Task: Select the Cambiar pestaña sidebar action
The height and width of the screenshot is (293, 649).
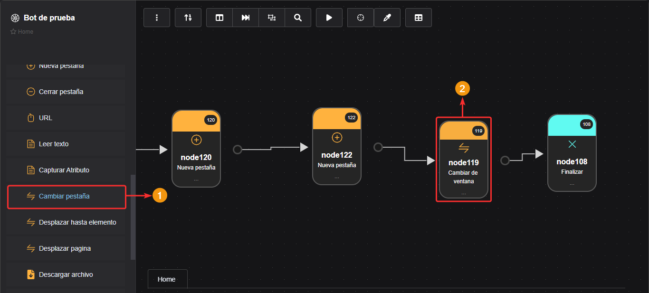Action: 66,196
